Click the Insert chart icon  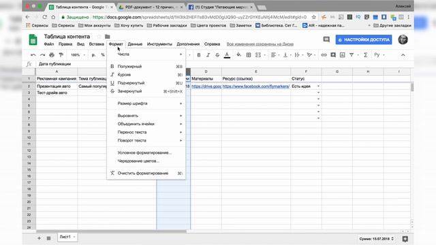point(342,55)
